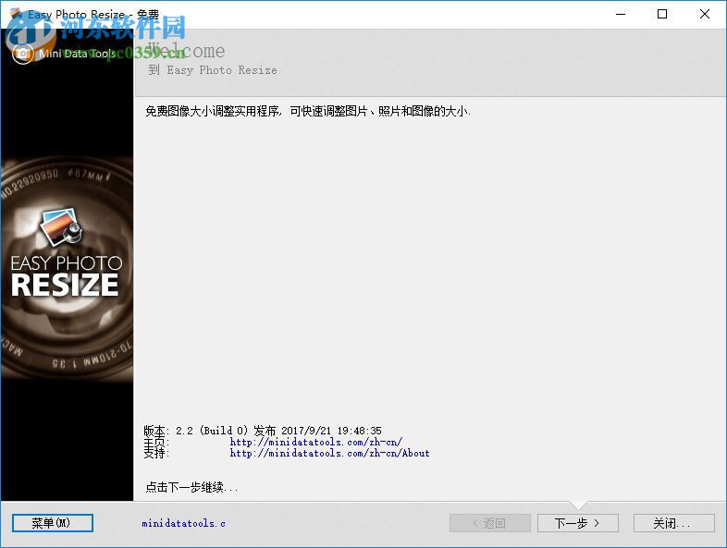The height and width of the screenshot is (548, 727).
Task: Minimize the Easy Photo Resize window
Action: [x=621, y=15]
